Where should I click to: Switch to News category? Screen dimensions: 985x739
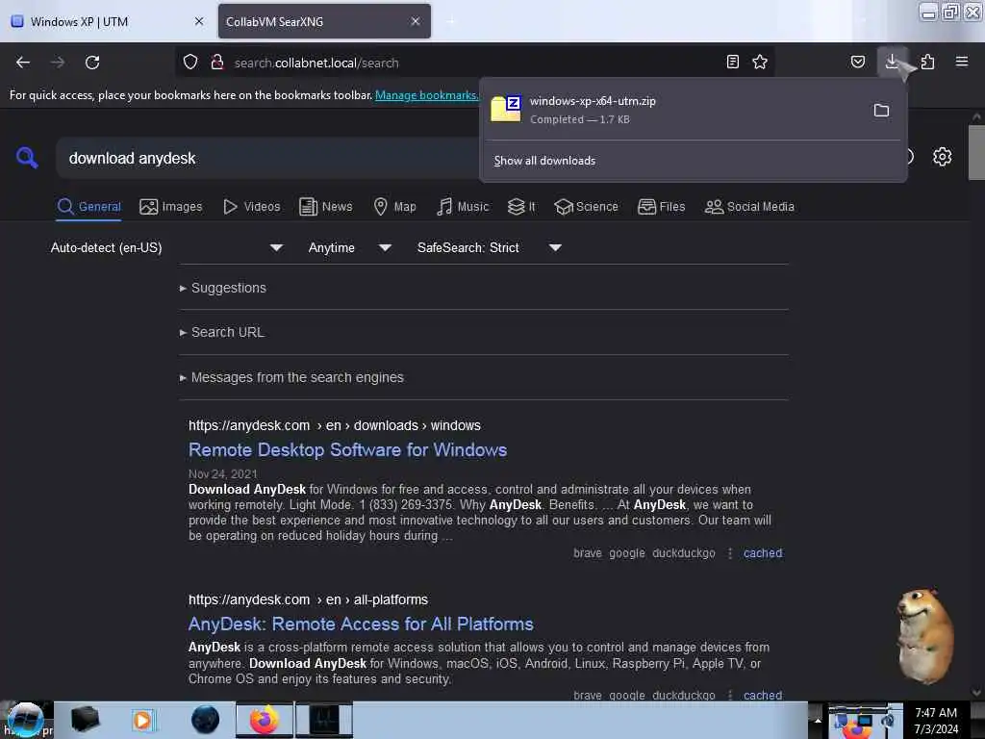click(x=325, y=207)
